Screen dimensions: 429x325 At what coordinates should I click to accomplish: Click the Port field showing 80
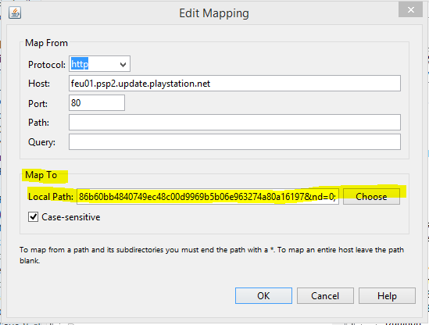point(97,103)
